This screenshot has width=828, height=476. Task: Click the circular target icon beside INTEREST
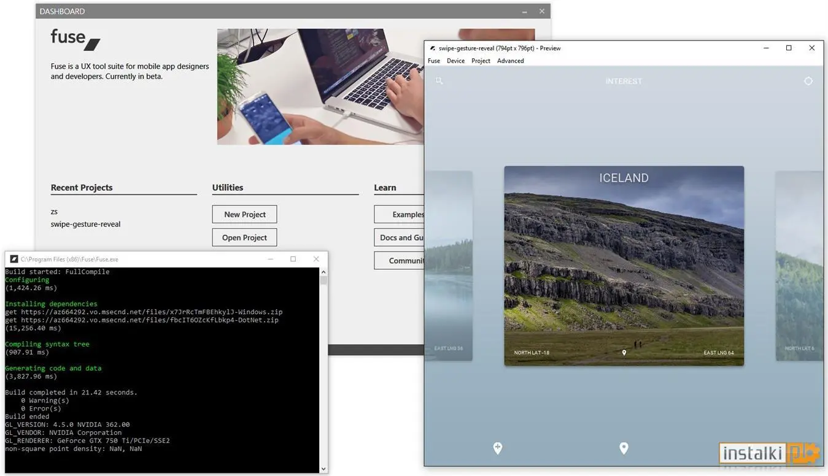[x=808, y=81]
